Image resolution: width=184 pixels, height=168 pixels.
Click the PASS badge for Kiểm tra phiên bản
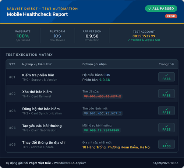click(166, 77)
